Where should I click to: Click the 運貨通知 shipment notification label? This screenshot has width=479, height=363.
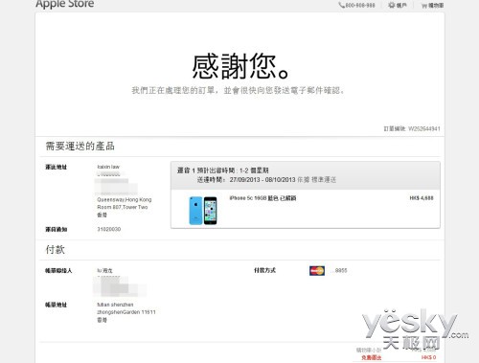click(x=57, y=229)
